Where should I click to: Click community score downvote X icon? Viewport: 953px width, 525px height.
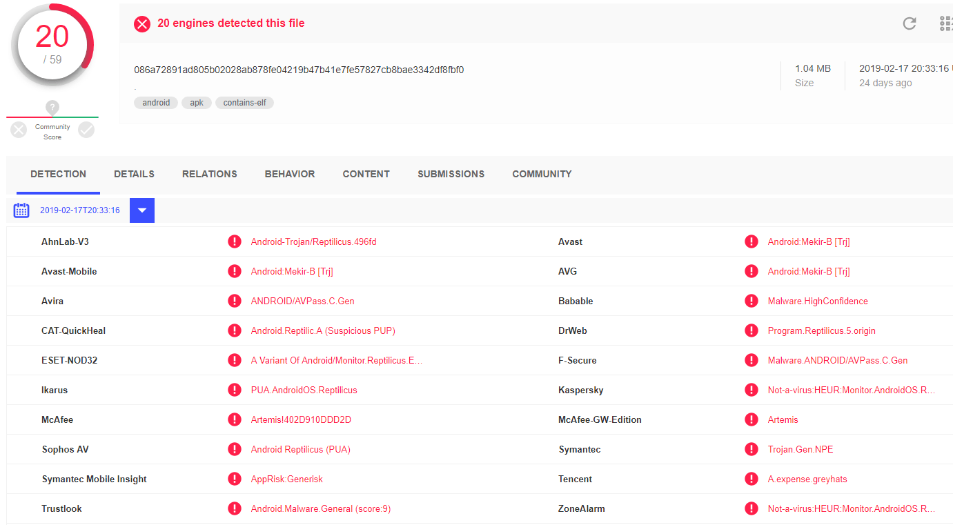coord(19,130)
